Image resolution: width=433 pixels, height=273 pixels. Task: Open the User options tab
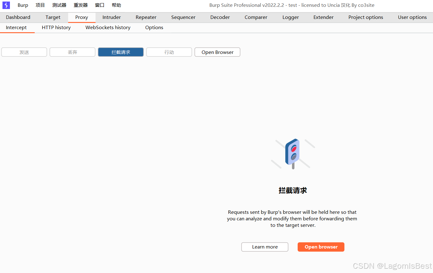coord(412,17)
